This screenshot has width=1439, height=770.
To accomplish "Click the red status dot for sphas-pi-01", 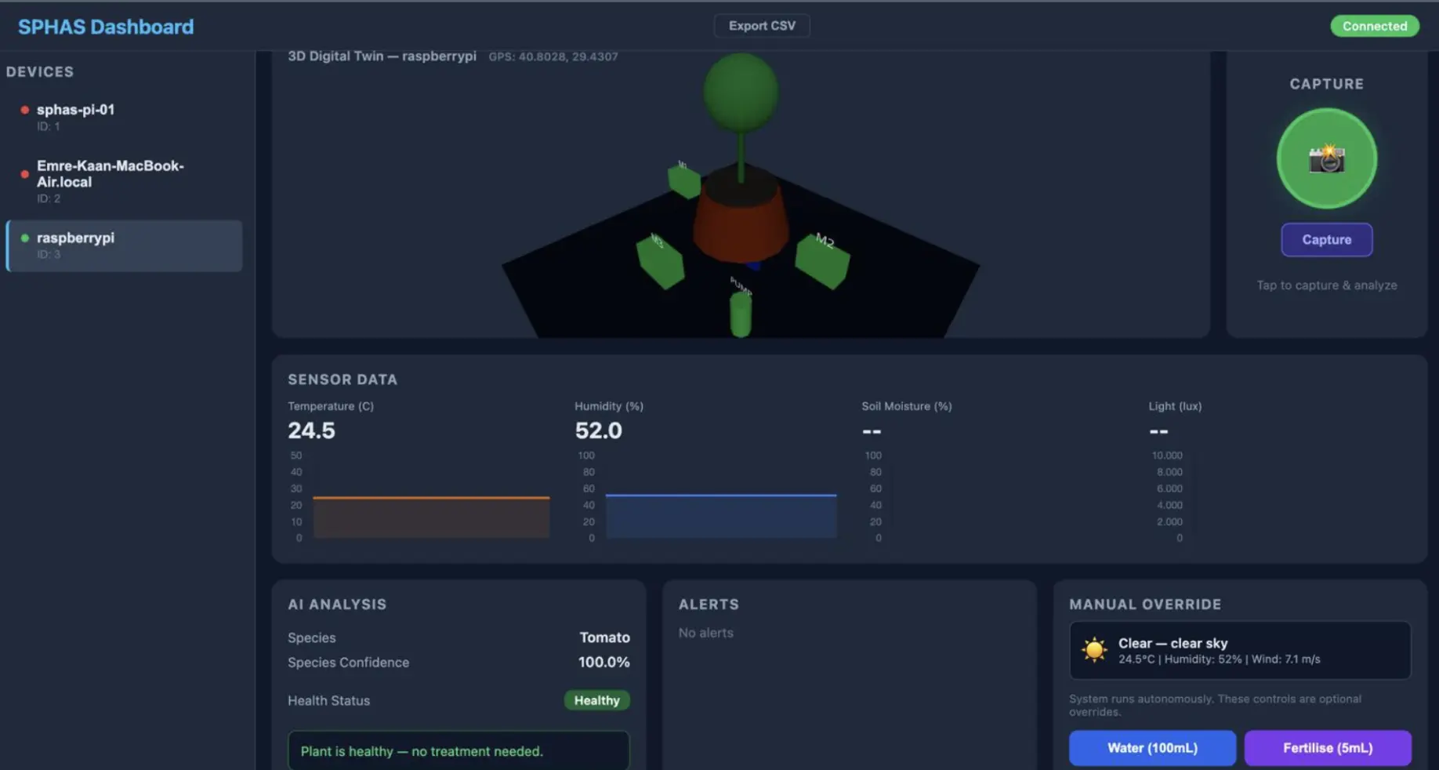I will pos(25,110).
